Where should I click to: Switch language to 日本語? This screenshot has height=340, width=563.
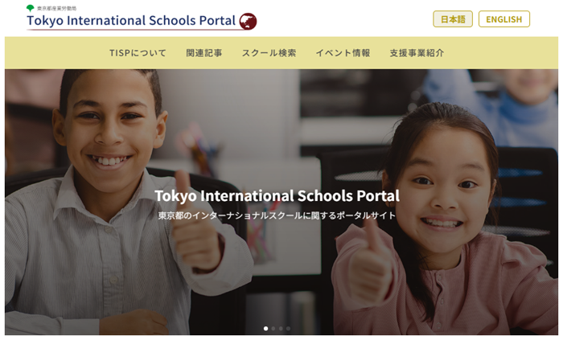tap(452, 19)
